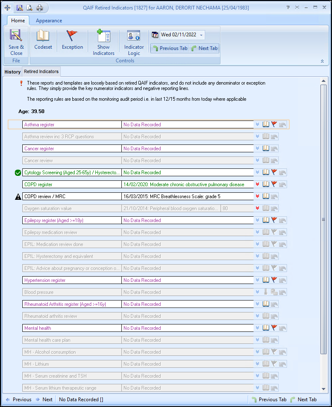The height and width of the screenshot is (407, 332).
Task: Collapse the ribbon using the double-chevron
Action: tap(322, 61)
